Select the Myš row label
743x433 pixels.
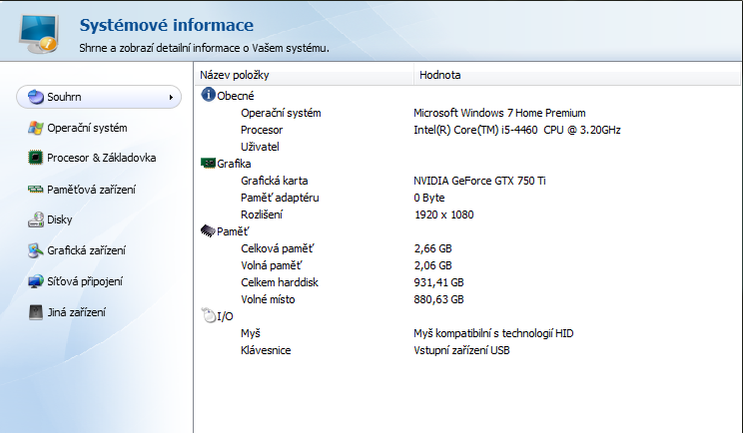coord(251,333)
